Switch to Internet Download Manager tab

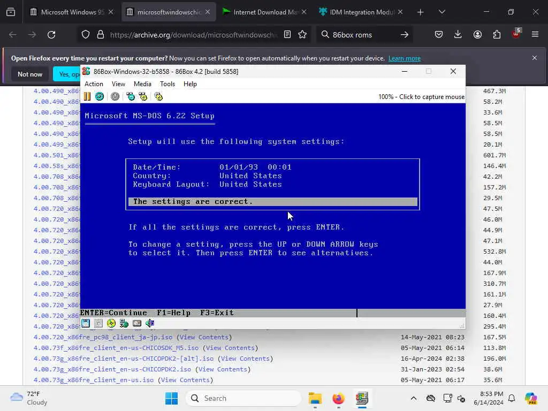pos(264,12)
